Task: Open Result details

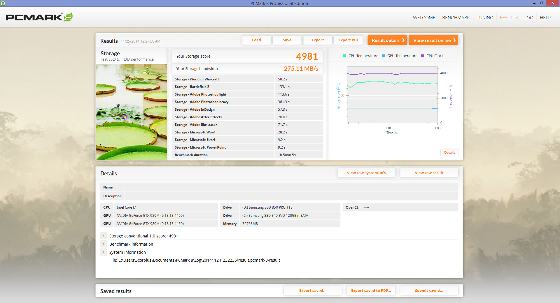Action: (387, 40)
